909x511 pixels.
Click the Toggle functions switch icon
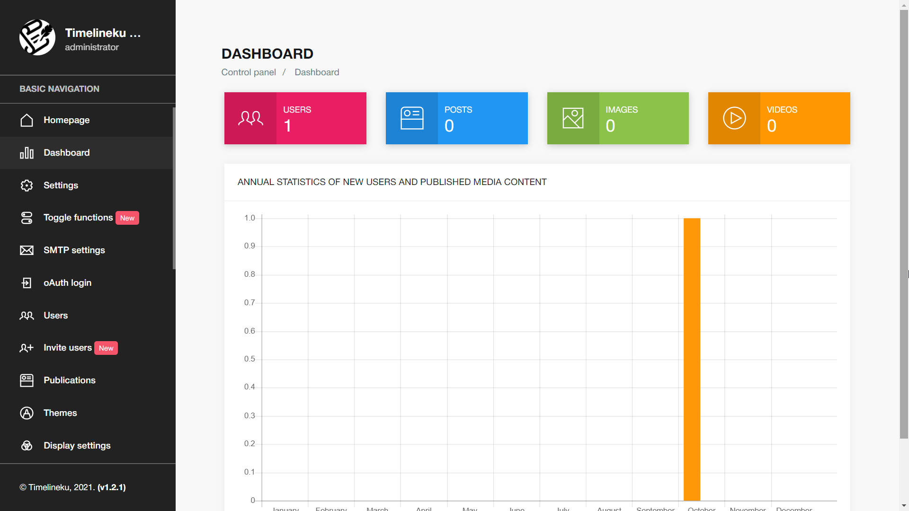tap(27, 218)
